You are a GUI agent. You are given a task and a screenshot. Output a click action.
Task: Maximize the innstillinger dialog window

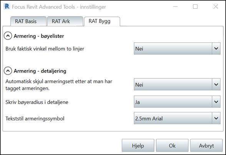195,7
